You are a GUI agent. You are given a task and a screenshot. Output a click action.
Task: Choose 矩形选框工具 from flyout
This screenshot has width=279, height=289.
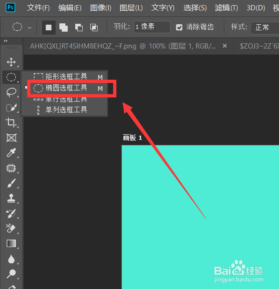tap(64, 76)
